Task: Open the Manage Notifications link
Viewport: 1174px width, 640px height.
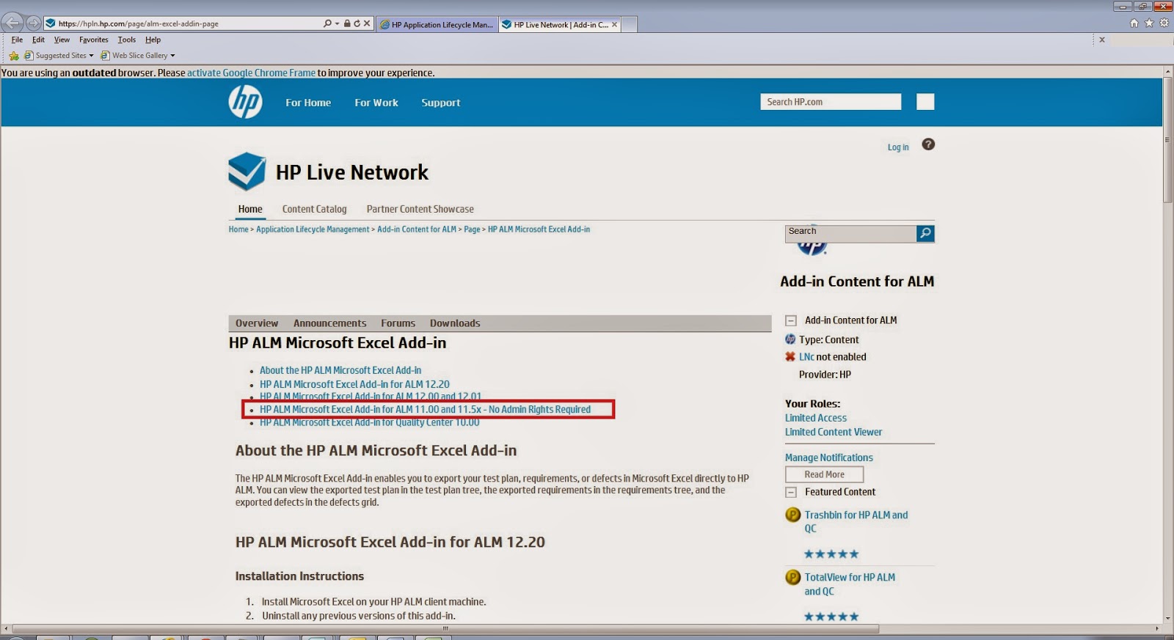Action: coord(829,457)
